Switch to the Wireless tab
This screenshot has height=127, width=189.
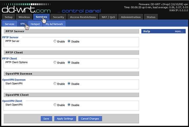point(24,17)
